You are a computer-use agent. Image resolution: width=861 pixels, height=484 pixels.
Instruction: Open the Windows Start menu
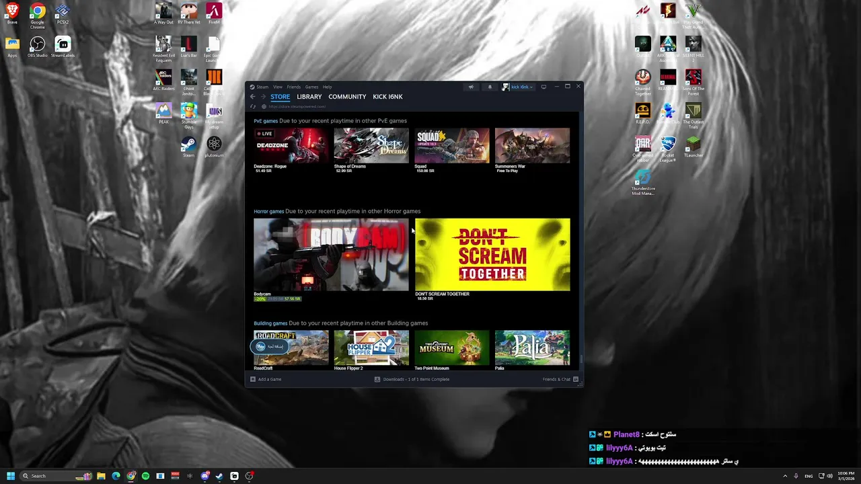[x=10, y=476]
